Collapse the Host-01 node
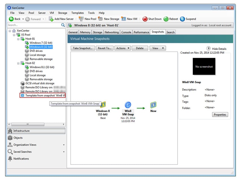 click(x=18, y=39)
